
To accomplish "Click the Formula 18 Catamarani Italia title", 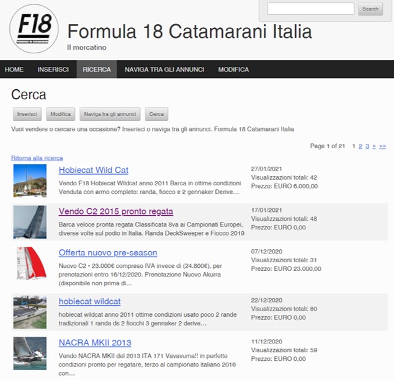I will (190, 32).
